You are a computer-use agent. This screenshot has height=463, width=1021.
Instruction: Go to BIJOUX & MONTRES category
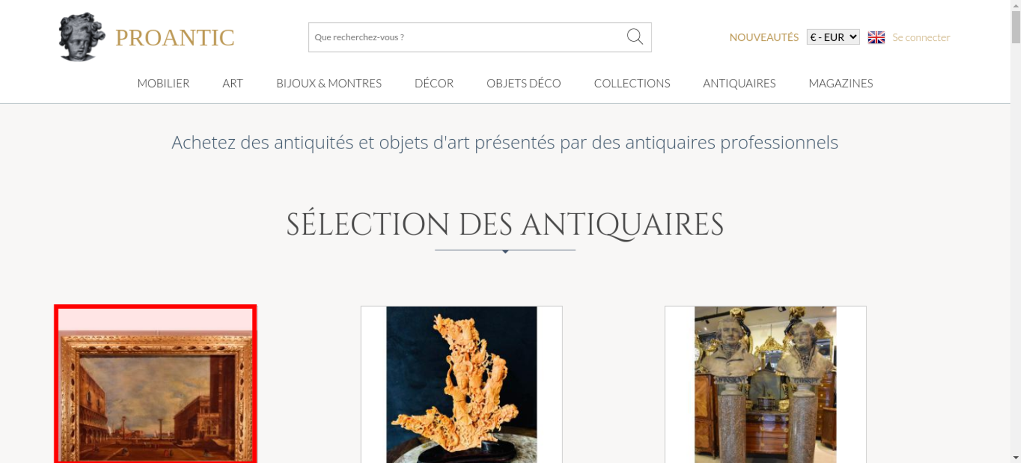coord(329,83)
